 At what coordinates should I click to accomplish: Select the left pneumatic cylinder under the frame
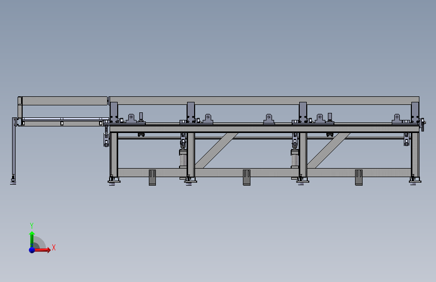(183, 159)
